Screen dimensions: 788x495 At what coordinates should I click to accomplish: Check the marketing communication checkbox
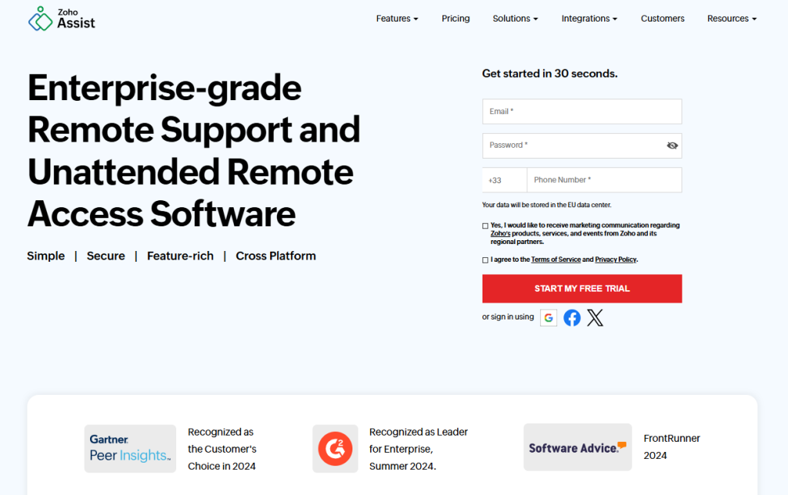coord(485,226)
